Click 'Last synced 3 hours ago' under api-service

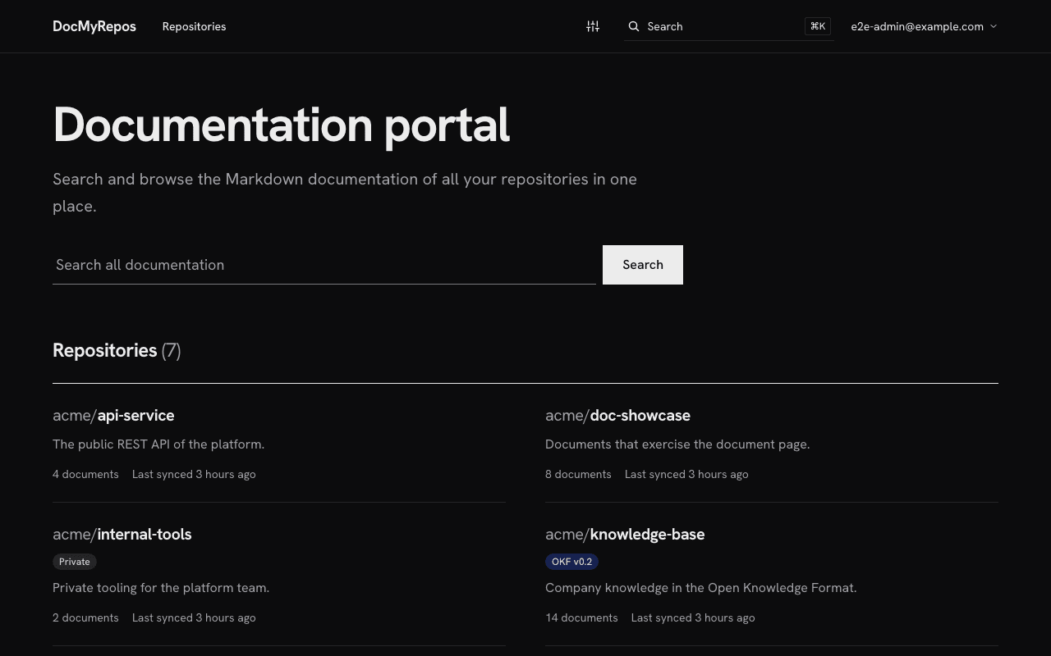point(194,474)
